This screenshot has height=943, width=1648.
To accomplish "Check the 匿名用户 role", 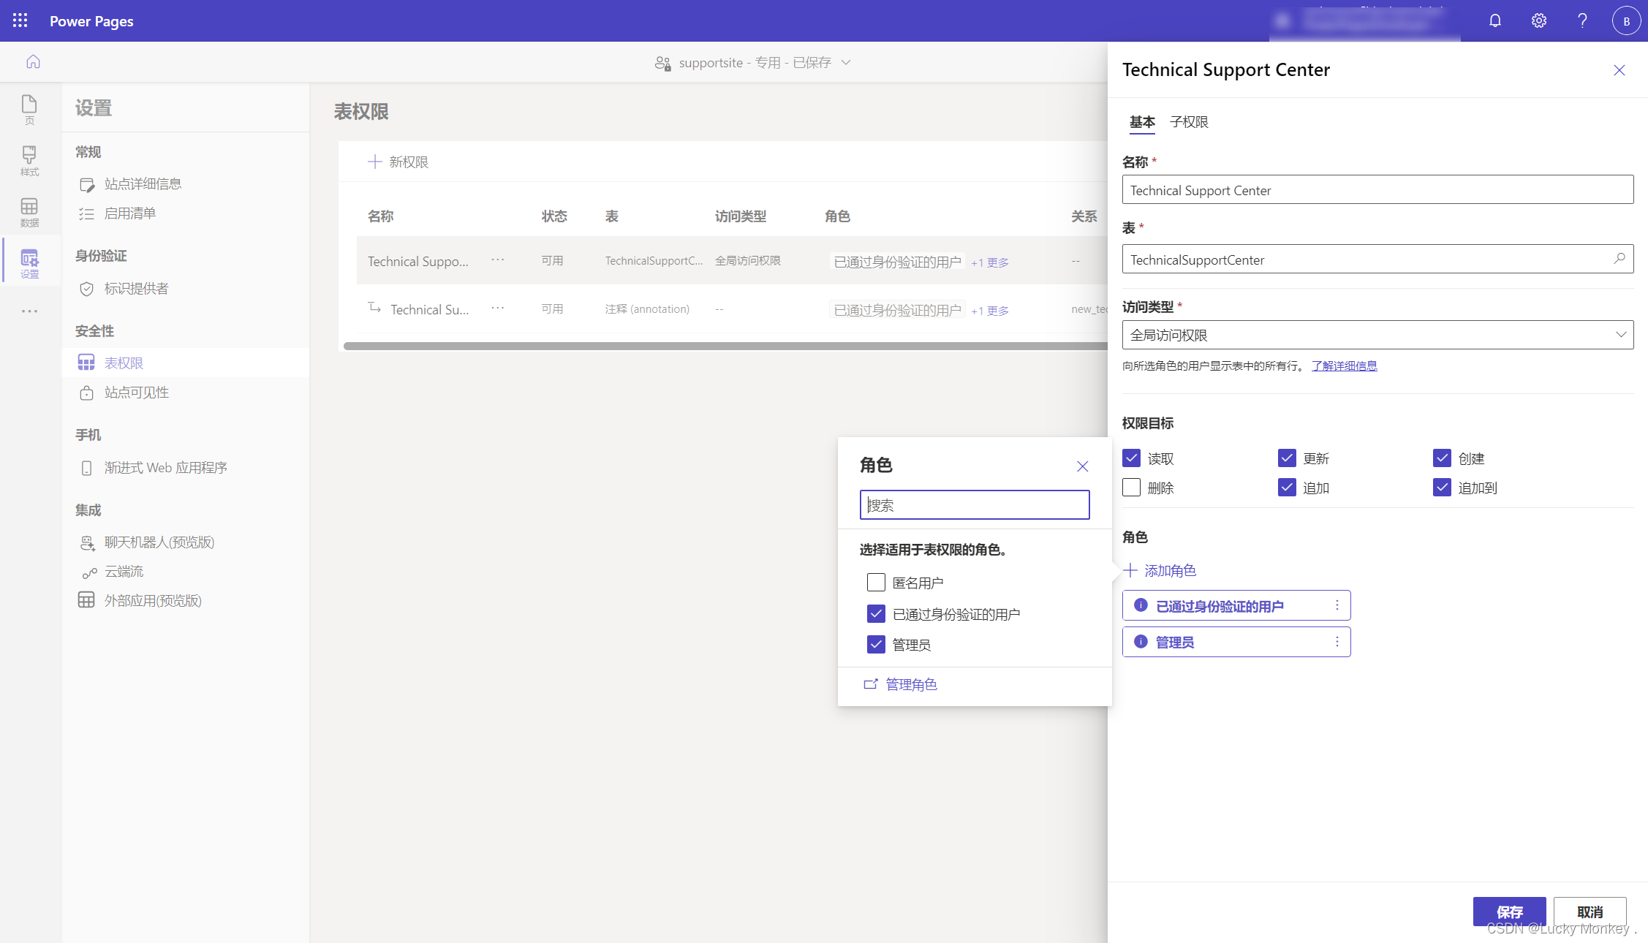I will (x=876, y=583).
